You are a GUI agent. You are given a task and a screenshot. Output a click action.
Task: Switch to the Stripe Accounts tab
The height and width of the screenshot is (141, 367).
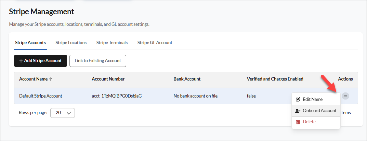pyautogui.click(x=30, y=42)
